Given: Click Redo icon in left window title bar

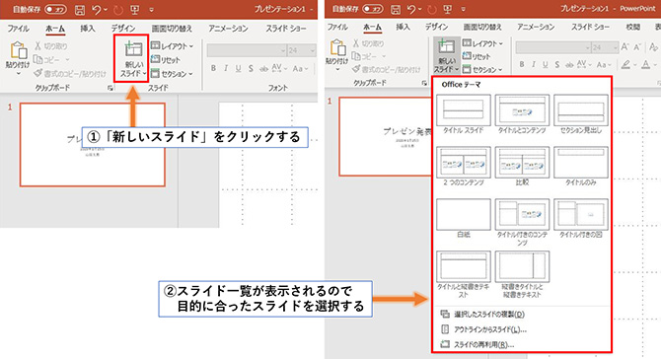Looking at the screenshot, I should pyautogui.click(x=118, y=10).
